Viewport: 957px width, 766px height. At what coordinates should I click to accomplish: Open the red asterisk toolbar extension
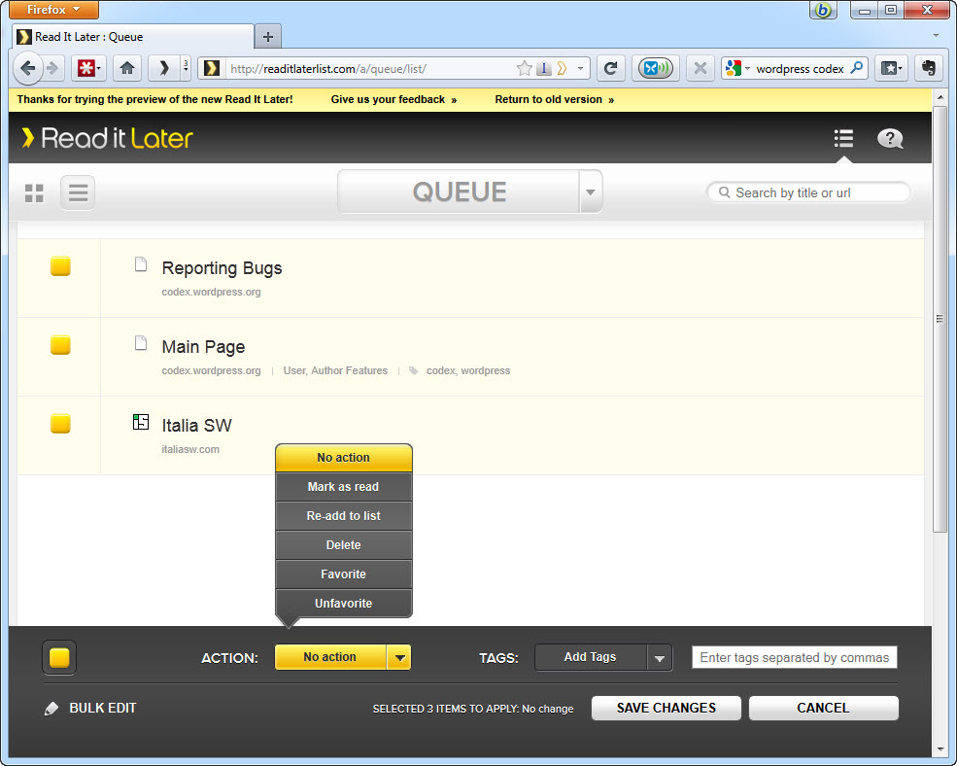click(89, 68)
